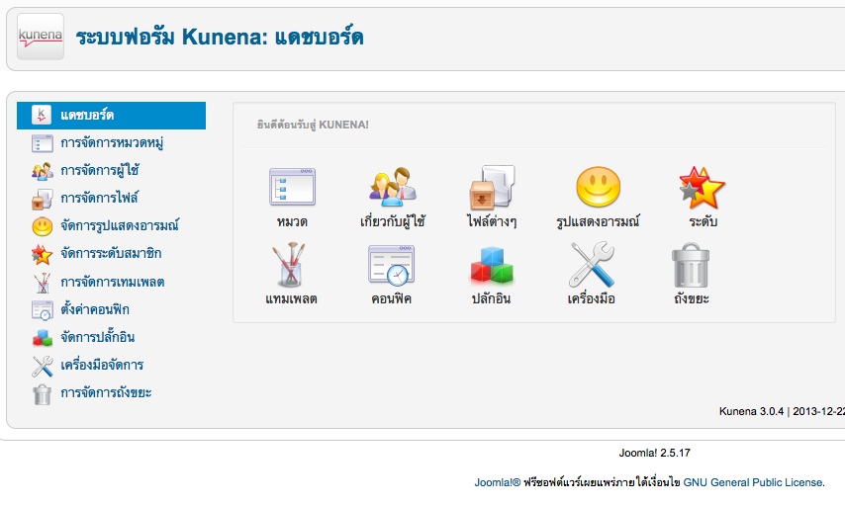Screen dimensions: 845x505
Task: Go to การจัดการไฟล์ menu label
Action: [99, 198]
